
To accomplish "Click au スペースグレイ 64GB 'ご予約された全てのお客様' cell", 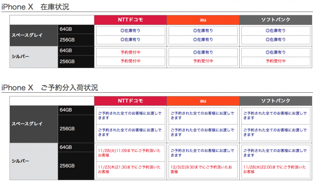I will tap(203, 116).
